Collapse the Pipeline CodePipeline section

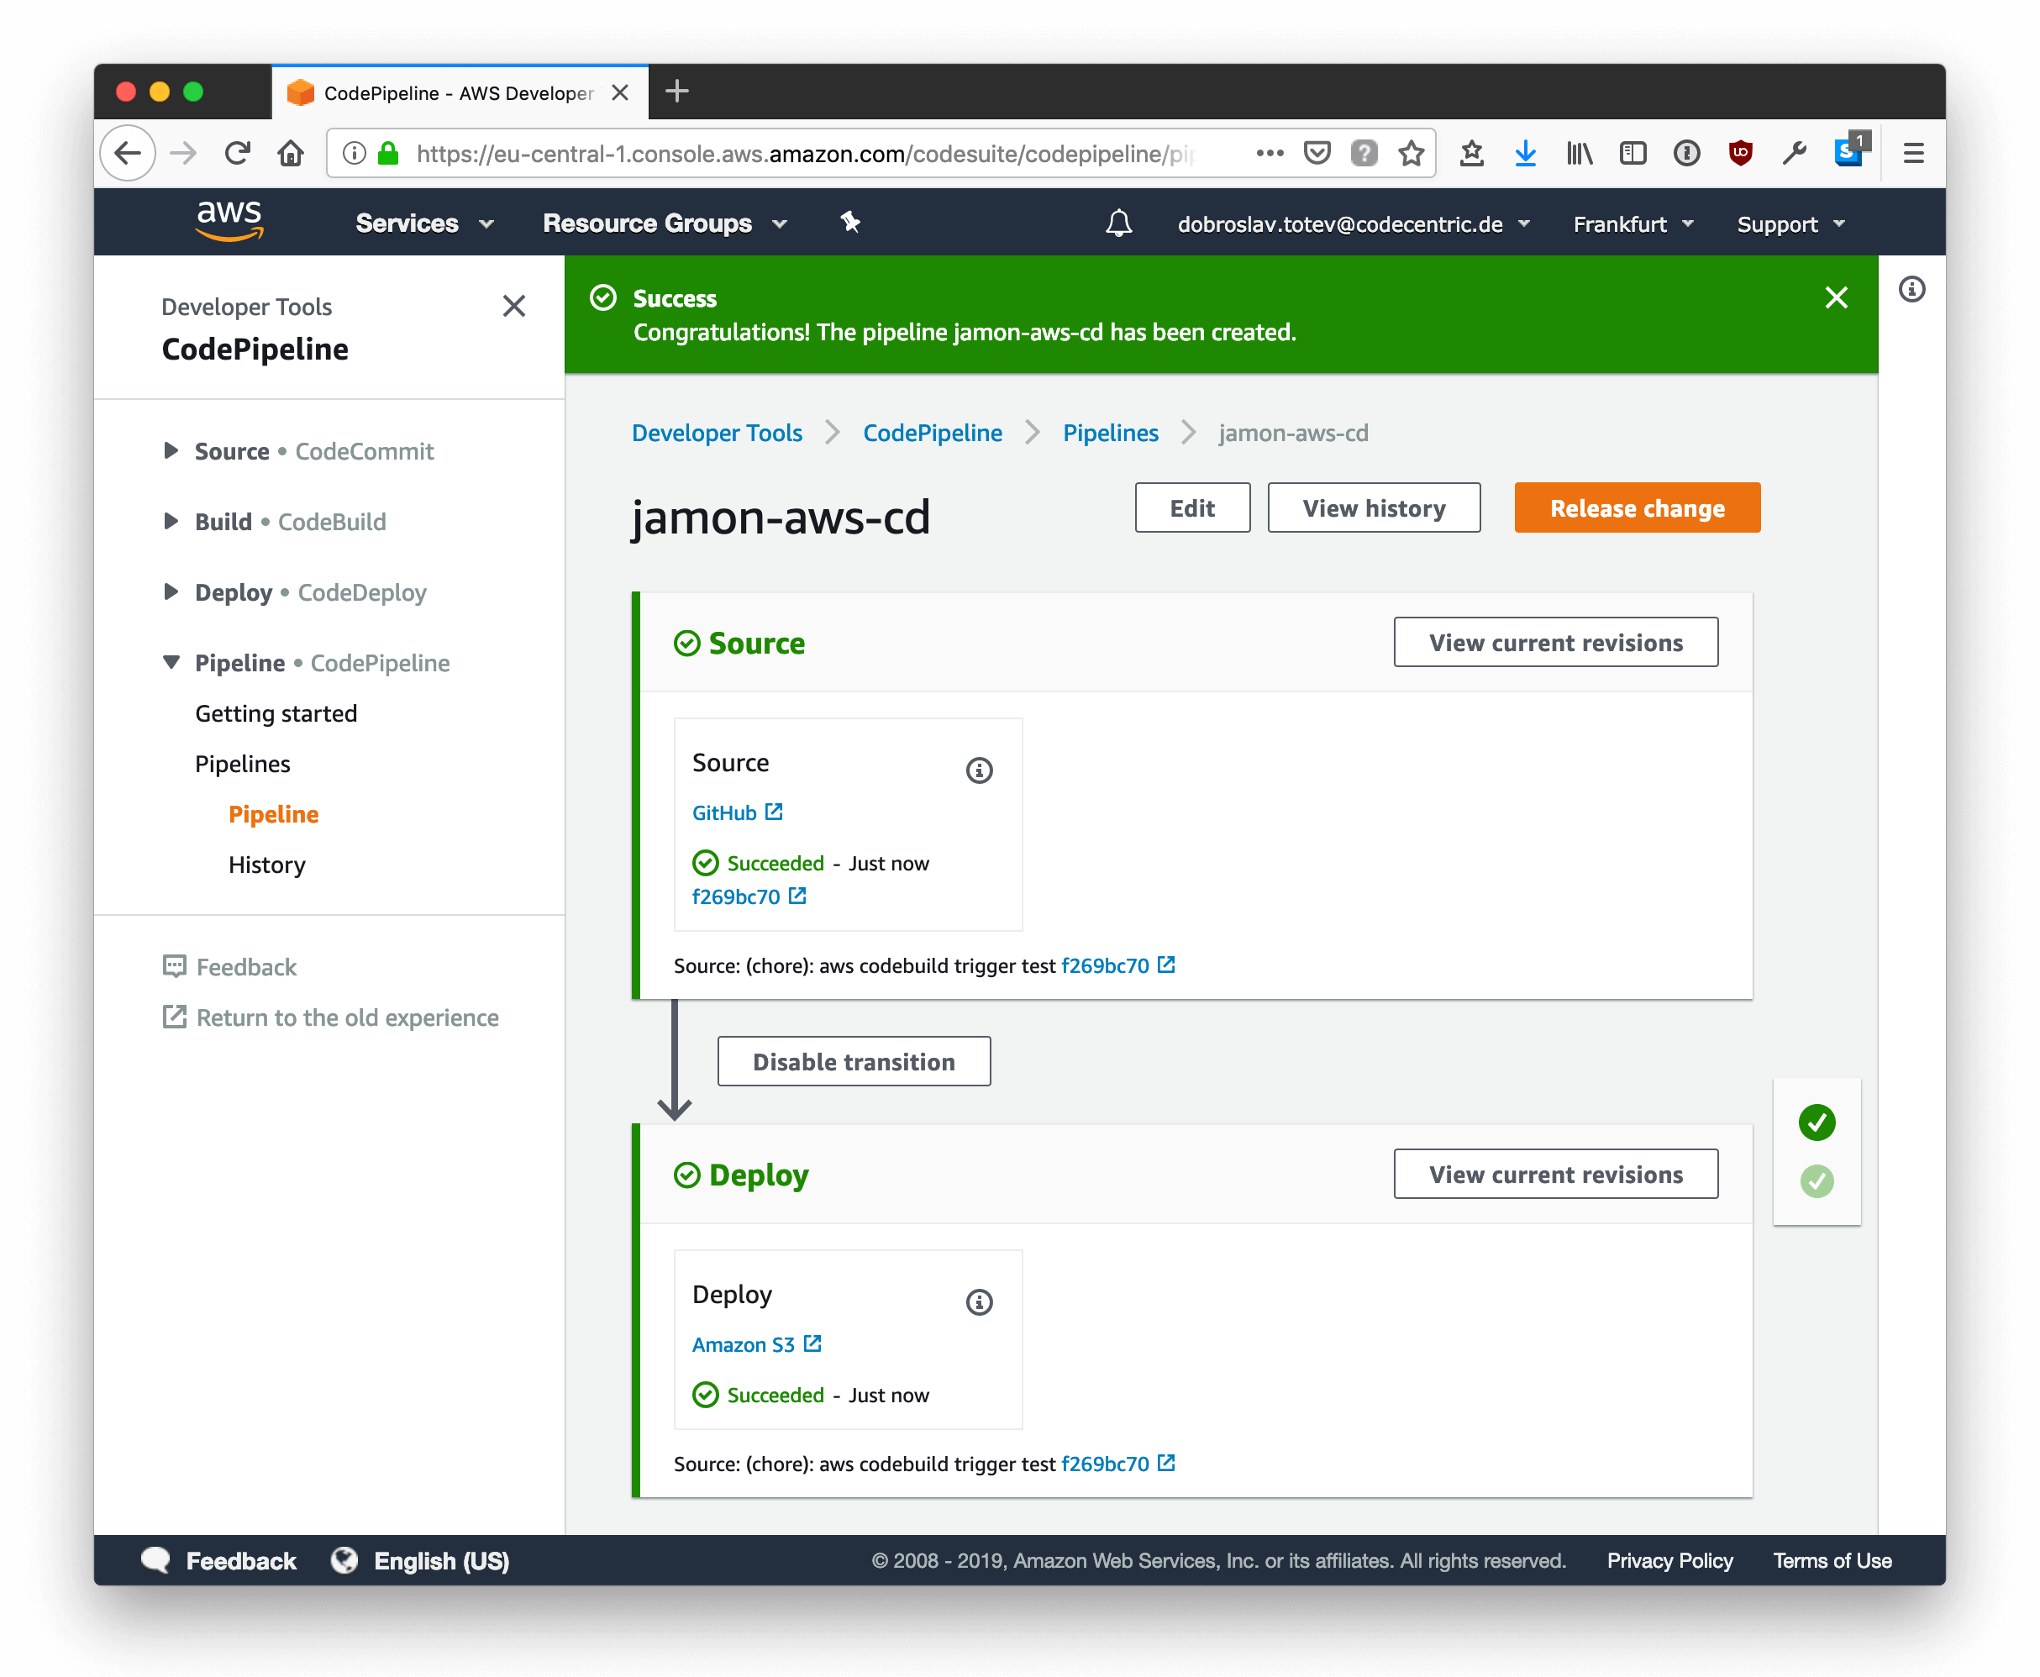tap(171, 663)
